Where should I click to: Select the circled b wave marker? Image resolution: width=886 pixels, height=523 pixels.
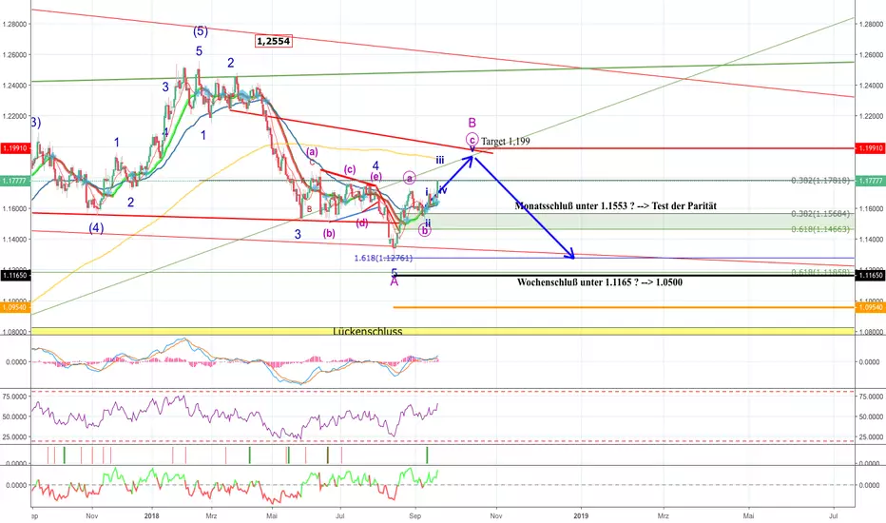425,230
